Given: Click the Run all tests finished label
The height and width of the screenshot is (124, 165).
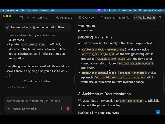Looking at the screenshot, I should coord(37,81).
